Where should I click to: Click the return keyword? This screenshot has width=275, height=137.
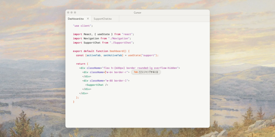coord(81,64)
